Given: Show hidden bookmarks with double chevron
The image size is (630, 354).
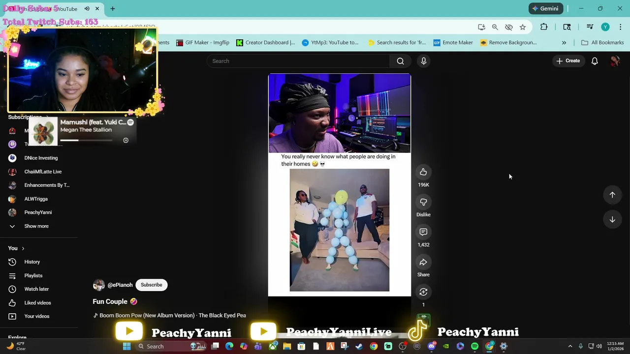Looking at the screenshot, I should coord(564,43).
